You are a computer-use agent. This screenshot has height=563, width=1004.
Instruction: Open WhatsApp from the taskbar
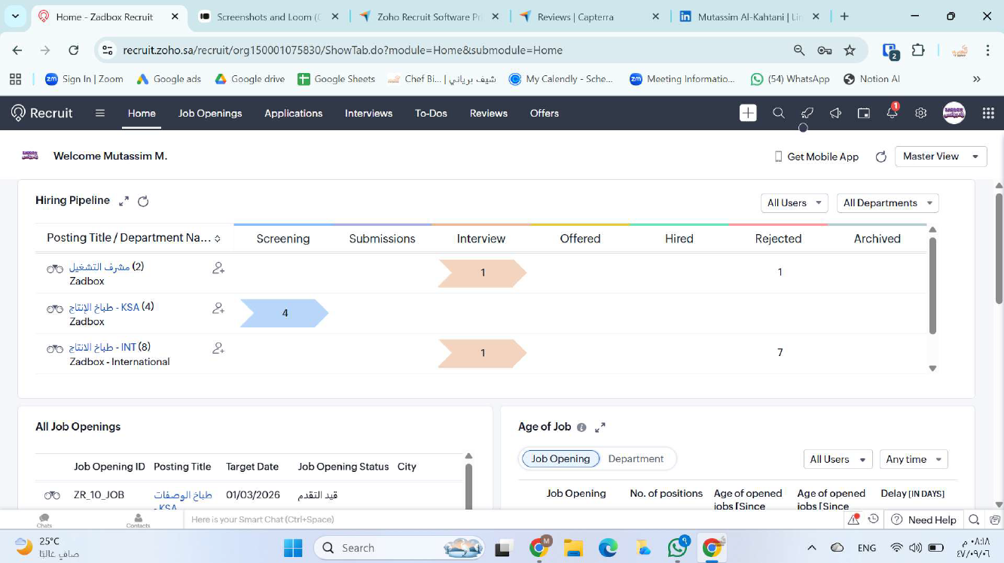tap(677, 547)
